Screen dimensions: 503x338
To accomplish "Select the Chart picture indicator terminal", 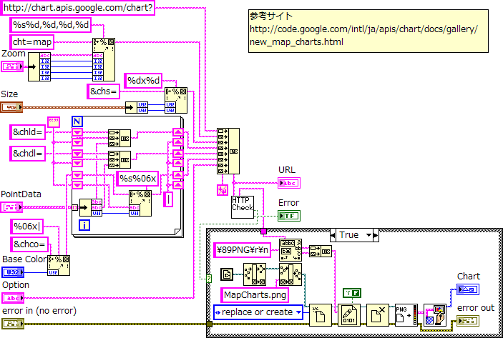I will click(468, 289).
